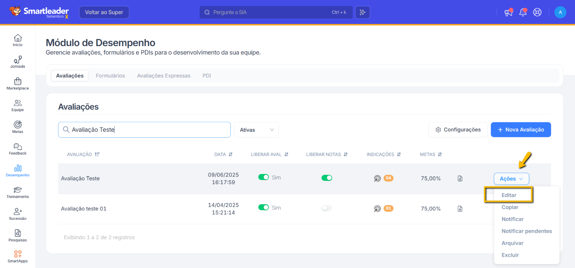Viewport: 575px width, 268px height.
Task: Select Editar from the Ações menu
Action: pyautogui.click(x=509, y=195)
